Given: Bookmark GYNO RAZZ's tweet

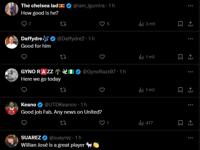Looking at the screenshot, I should click(180, 90).
